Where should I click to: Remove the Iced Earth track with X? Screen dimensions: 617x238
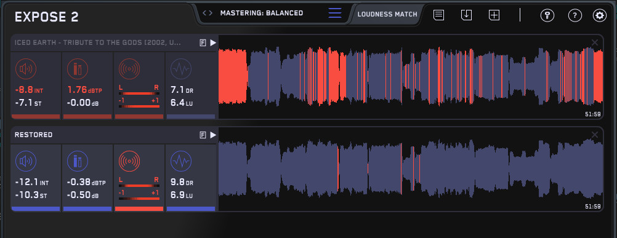coord(595,42)
